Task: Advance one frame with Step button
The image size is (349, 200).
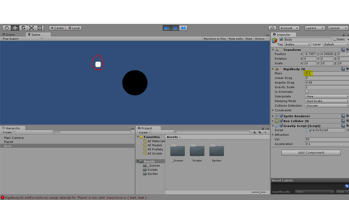Action: click(183, 28)
